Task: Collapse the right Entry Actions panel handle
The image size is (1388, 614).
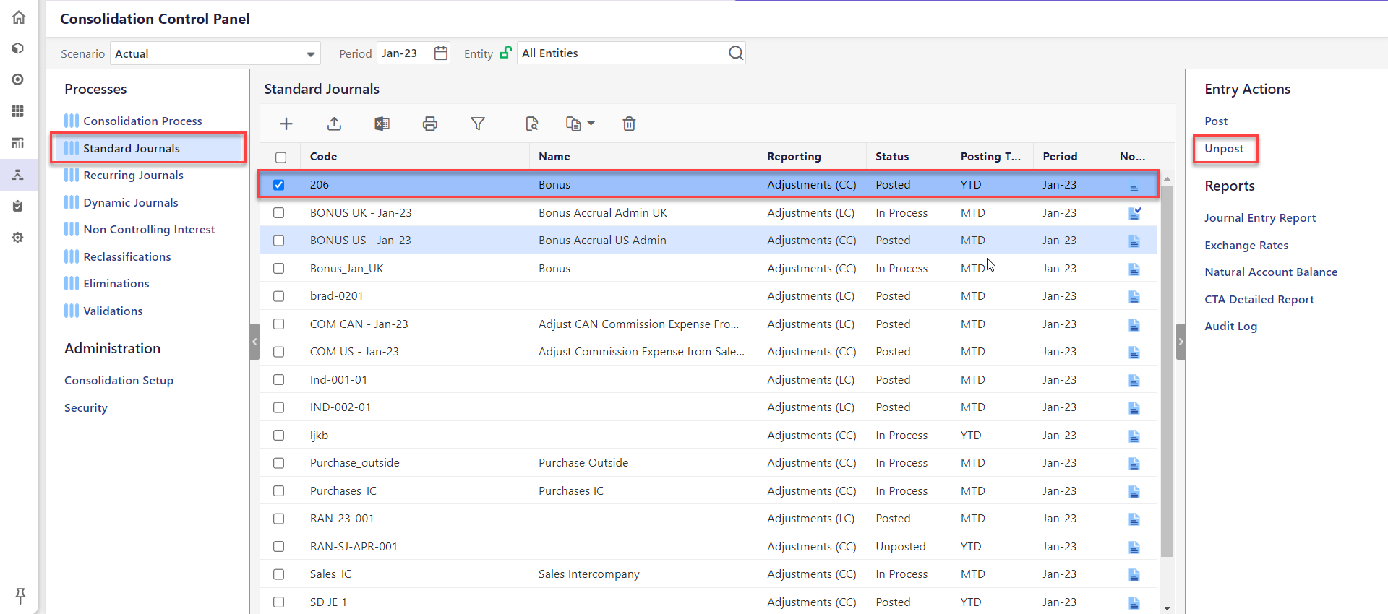Action: tap(1181, 342)
